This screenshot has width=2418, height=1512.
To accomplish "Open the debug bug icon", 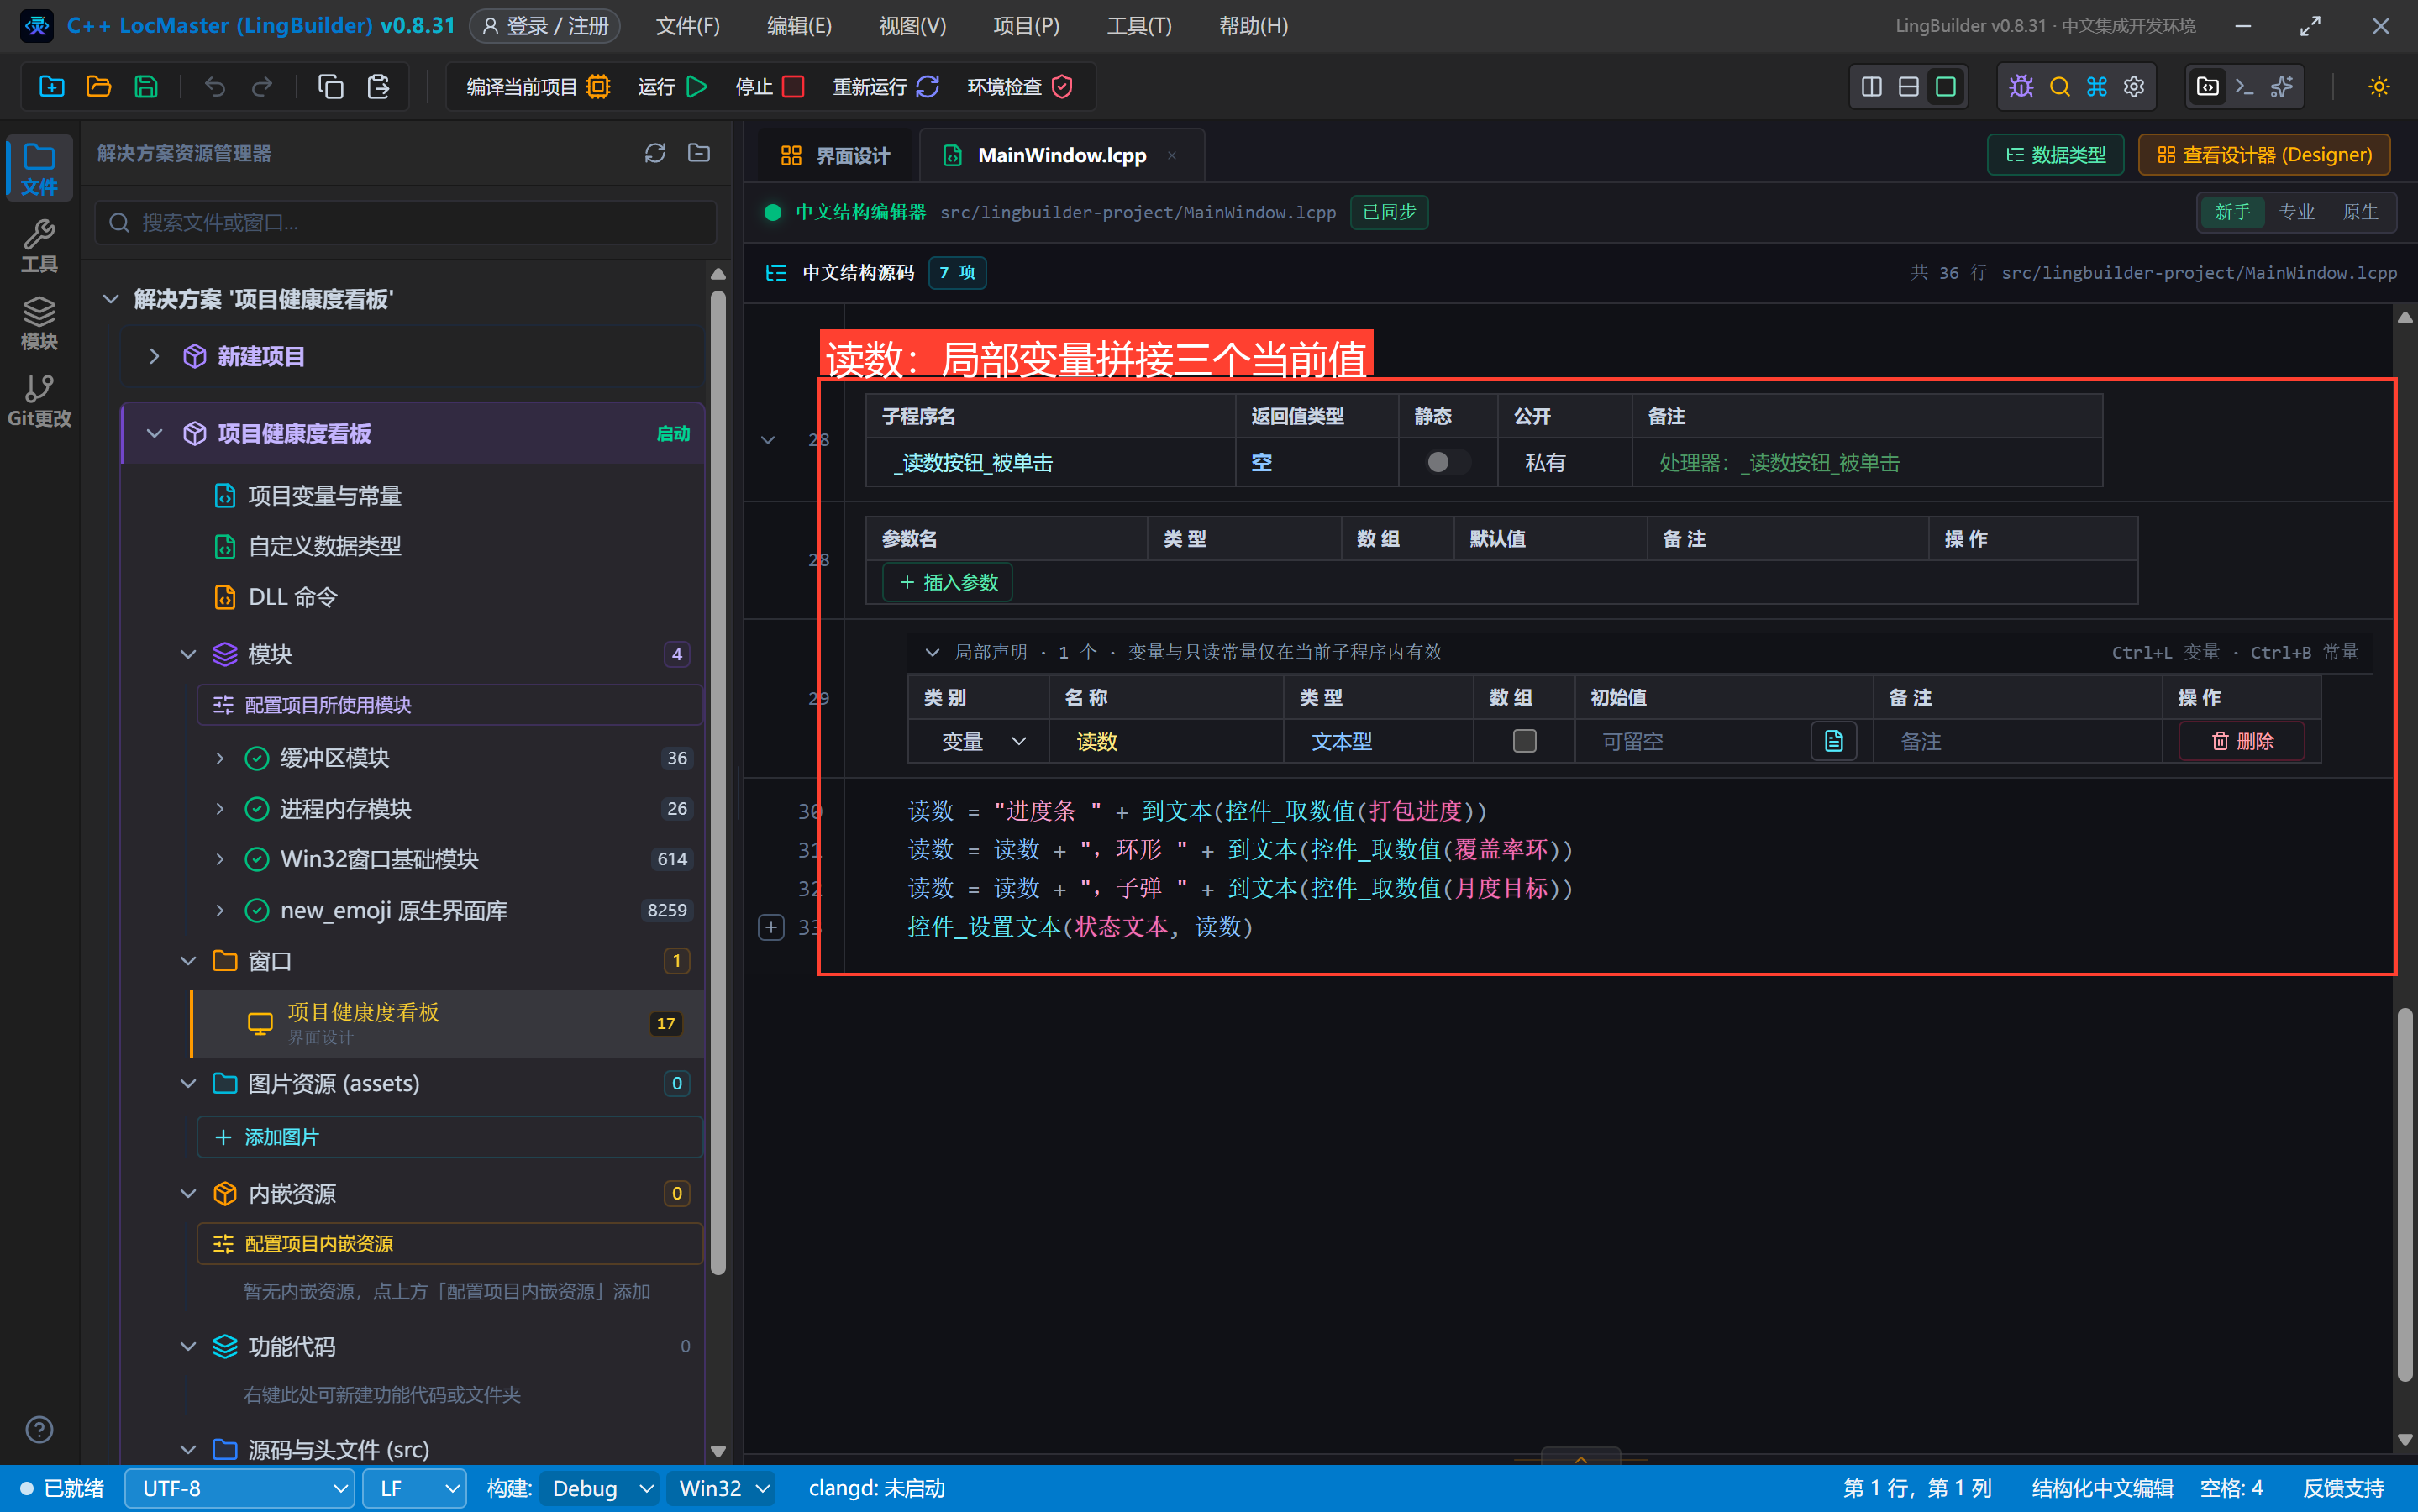I will click(2021, 87).
